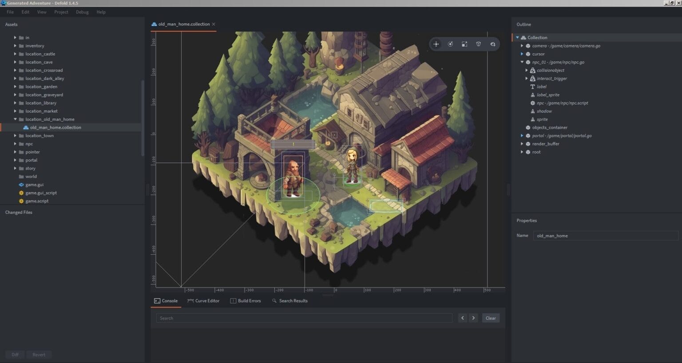682x363 pixels.
Task: Select the Rotate tool in the scene toolbar
Action: coord(450,44)
